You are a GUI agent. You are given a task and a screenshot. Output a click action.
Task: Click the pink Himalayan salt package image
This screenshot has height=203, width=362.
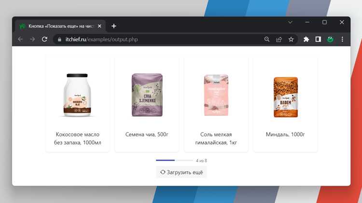pos(216,95)
